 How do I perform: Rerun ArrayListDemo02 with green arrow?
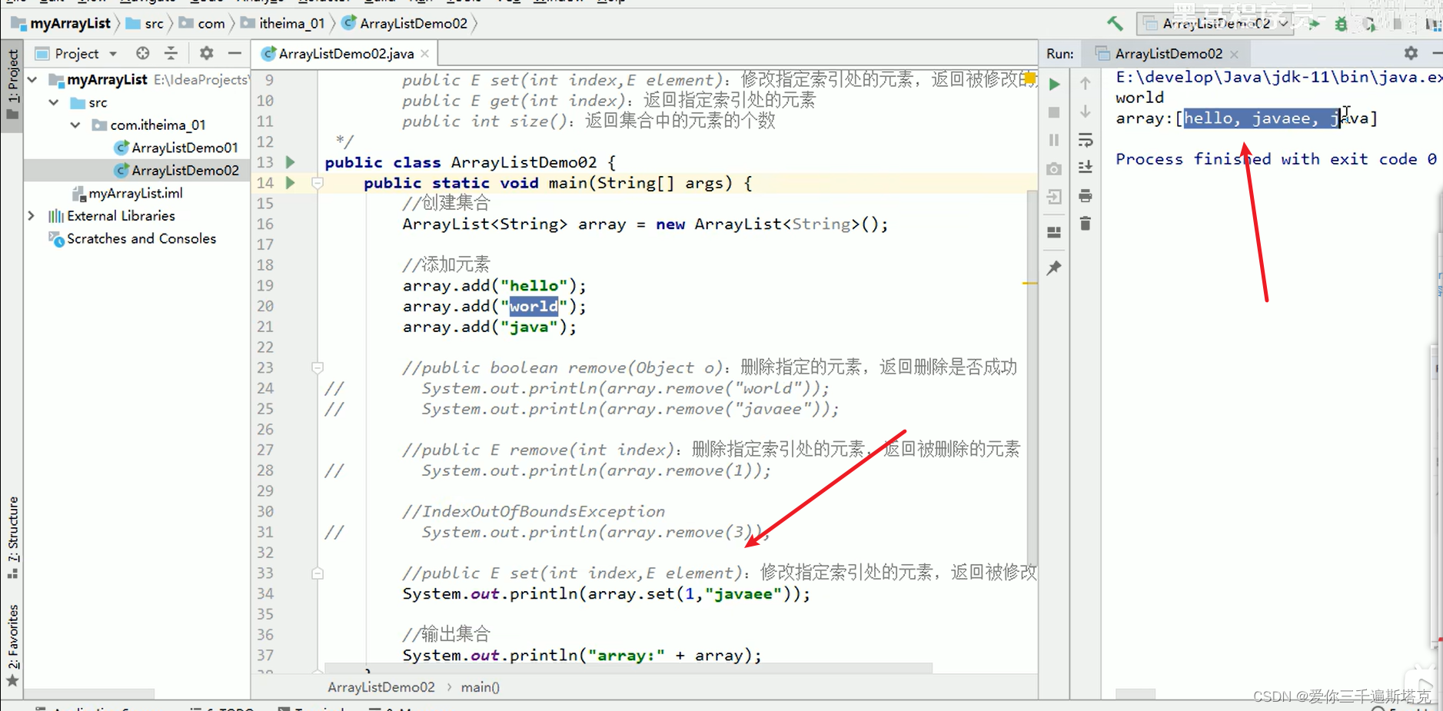pyautogui.click(x=1054, y=85)
